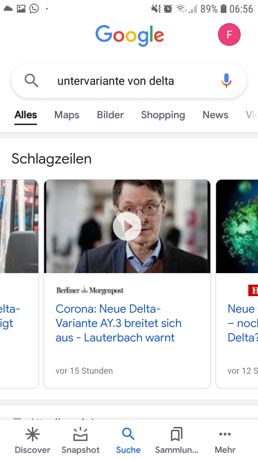This screenshot has height=460, width=258.
Task: Open the Discover tab icon
Action: click(x=32, y=435)
